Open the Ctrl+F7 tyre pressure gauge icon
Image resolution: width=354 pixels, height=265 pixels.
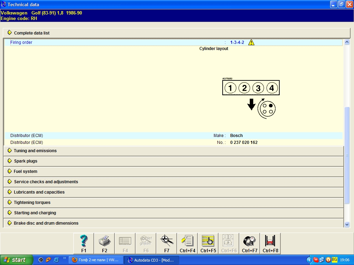(250, 243)
